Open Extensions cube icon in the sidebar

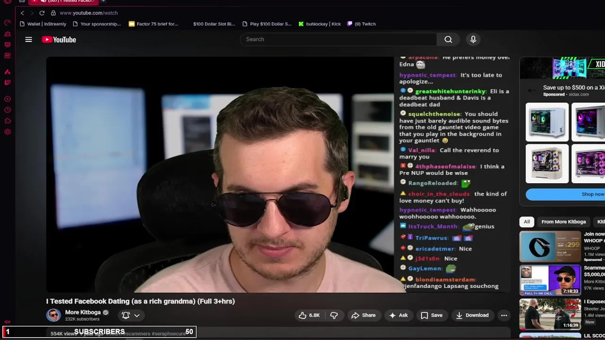click(x=8, y=121)
